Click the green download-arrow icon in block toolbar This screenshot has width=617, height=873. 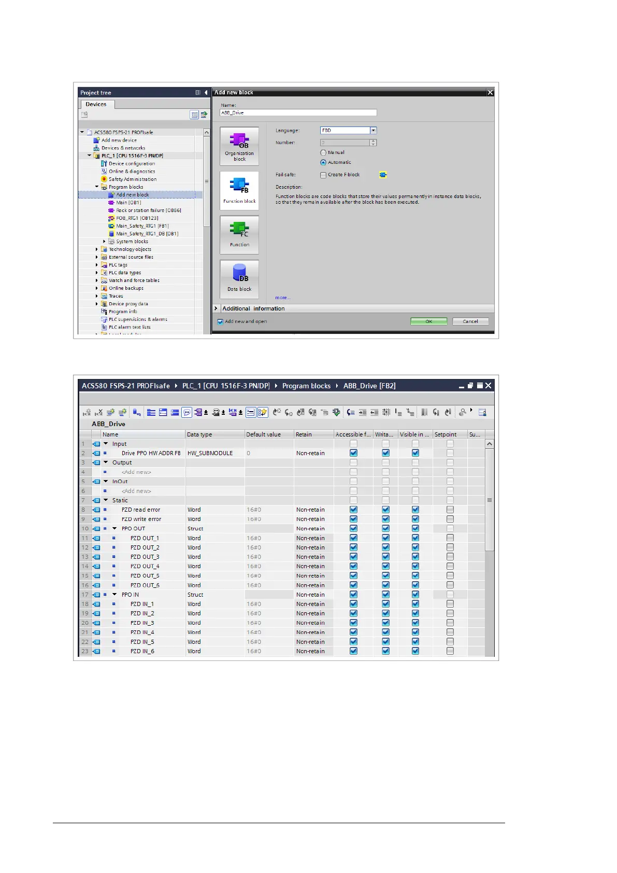click(336, 413)
